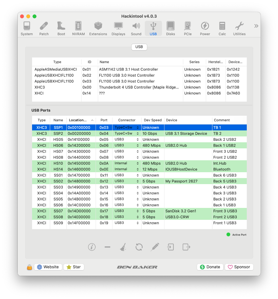Select the XHCI controller named ???
This screenshot has height=299, width=278.
pyautogui.click(x=139, y=93)
